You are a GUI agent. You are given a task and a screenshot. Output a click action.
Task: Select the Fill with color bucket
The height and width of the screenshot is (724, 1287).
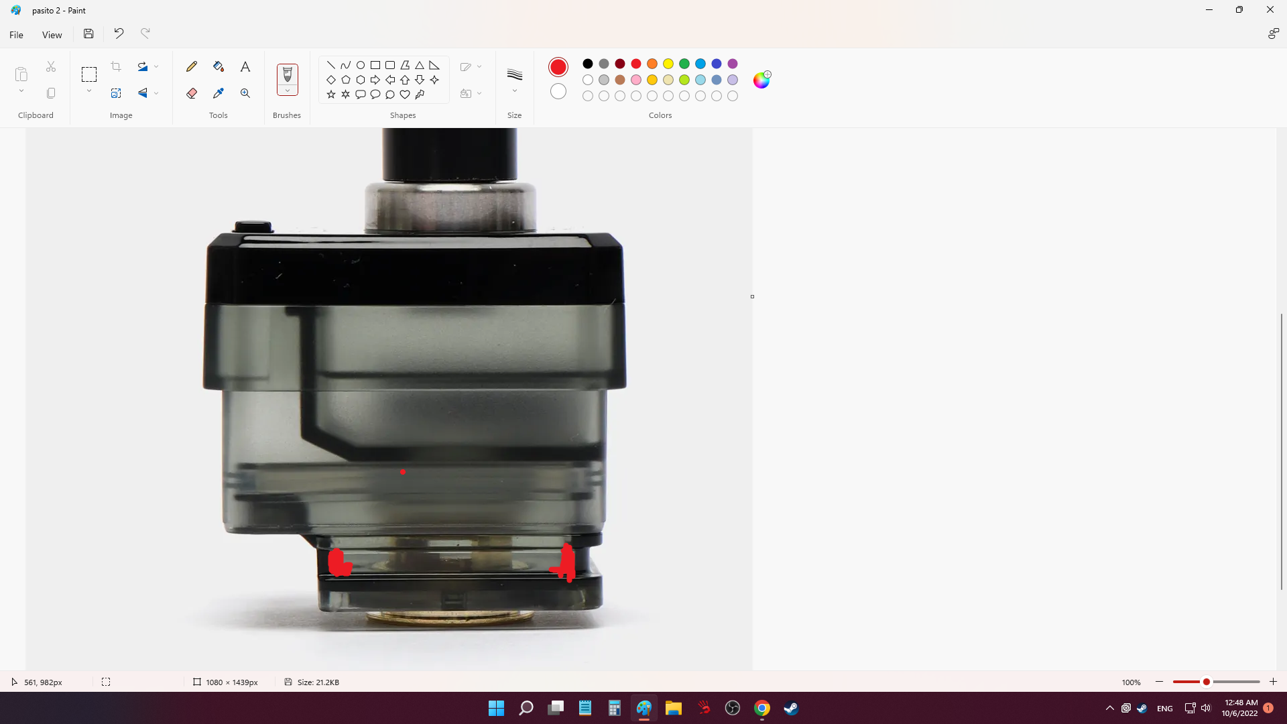pos(219,66)
